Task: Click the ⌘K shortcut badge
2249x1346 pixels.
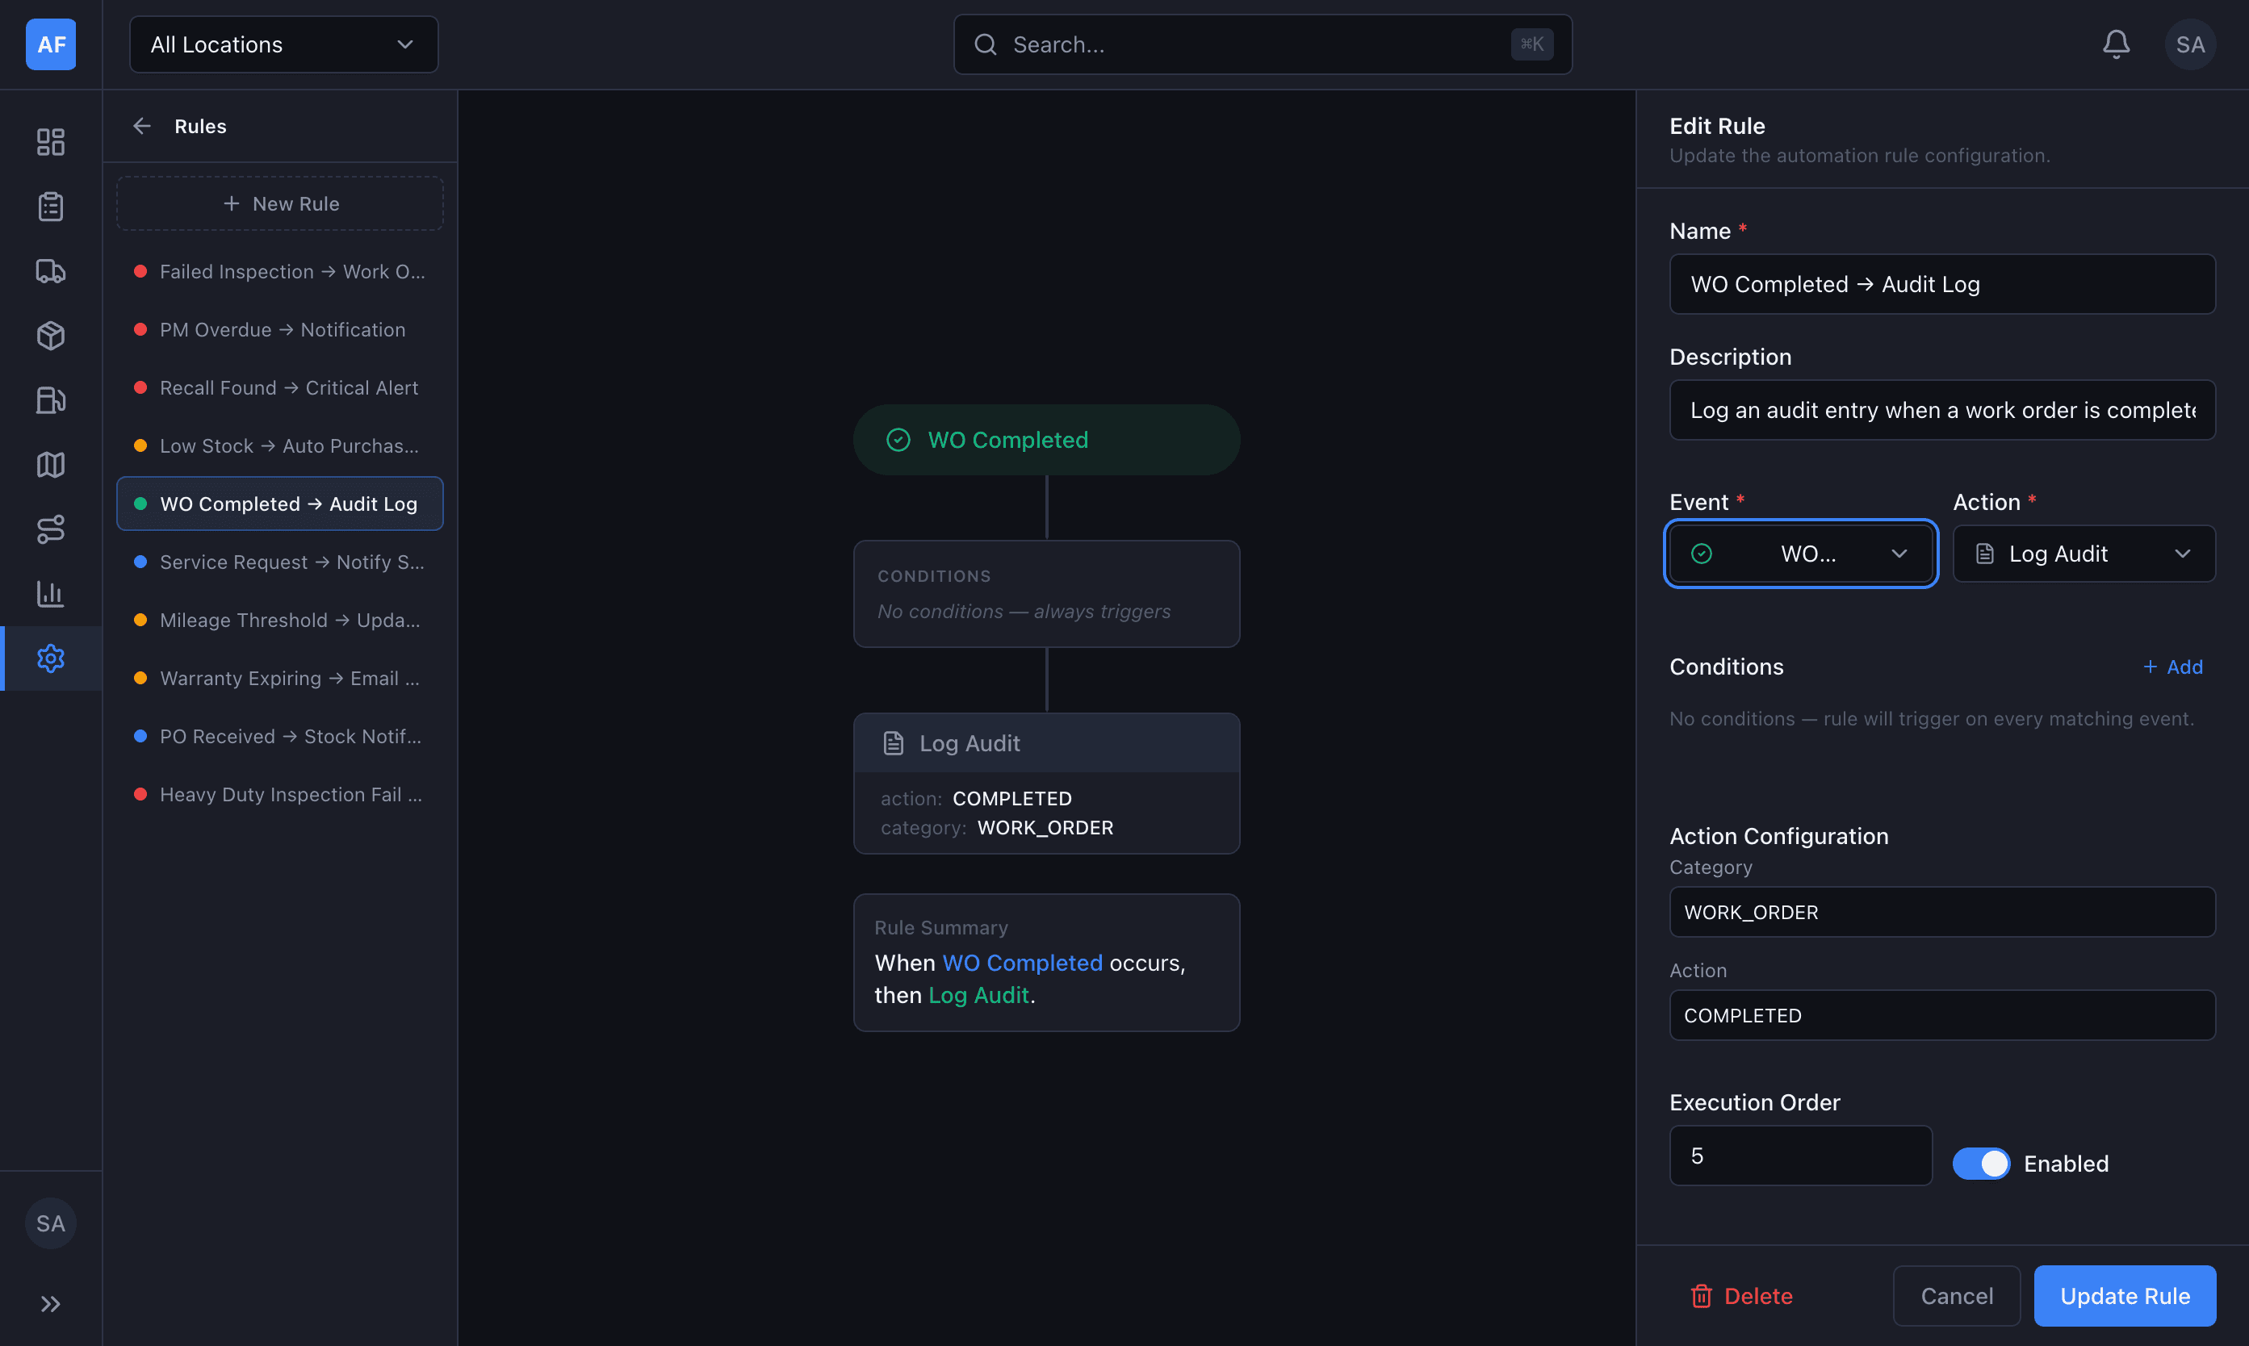Action: (x=1531, y=44)
